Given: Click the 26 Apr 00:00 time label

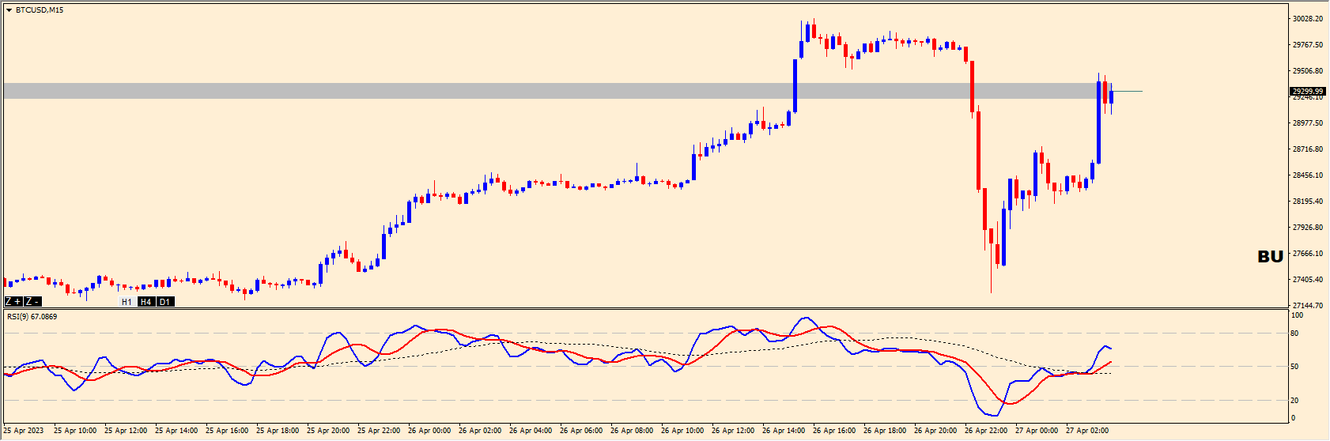Looking at the screenshot, I should [429, 431].
